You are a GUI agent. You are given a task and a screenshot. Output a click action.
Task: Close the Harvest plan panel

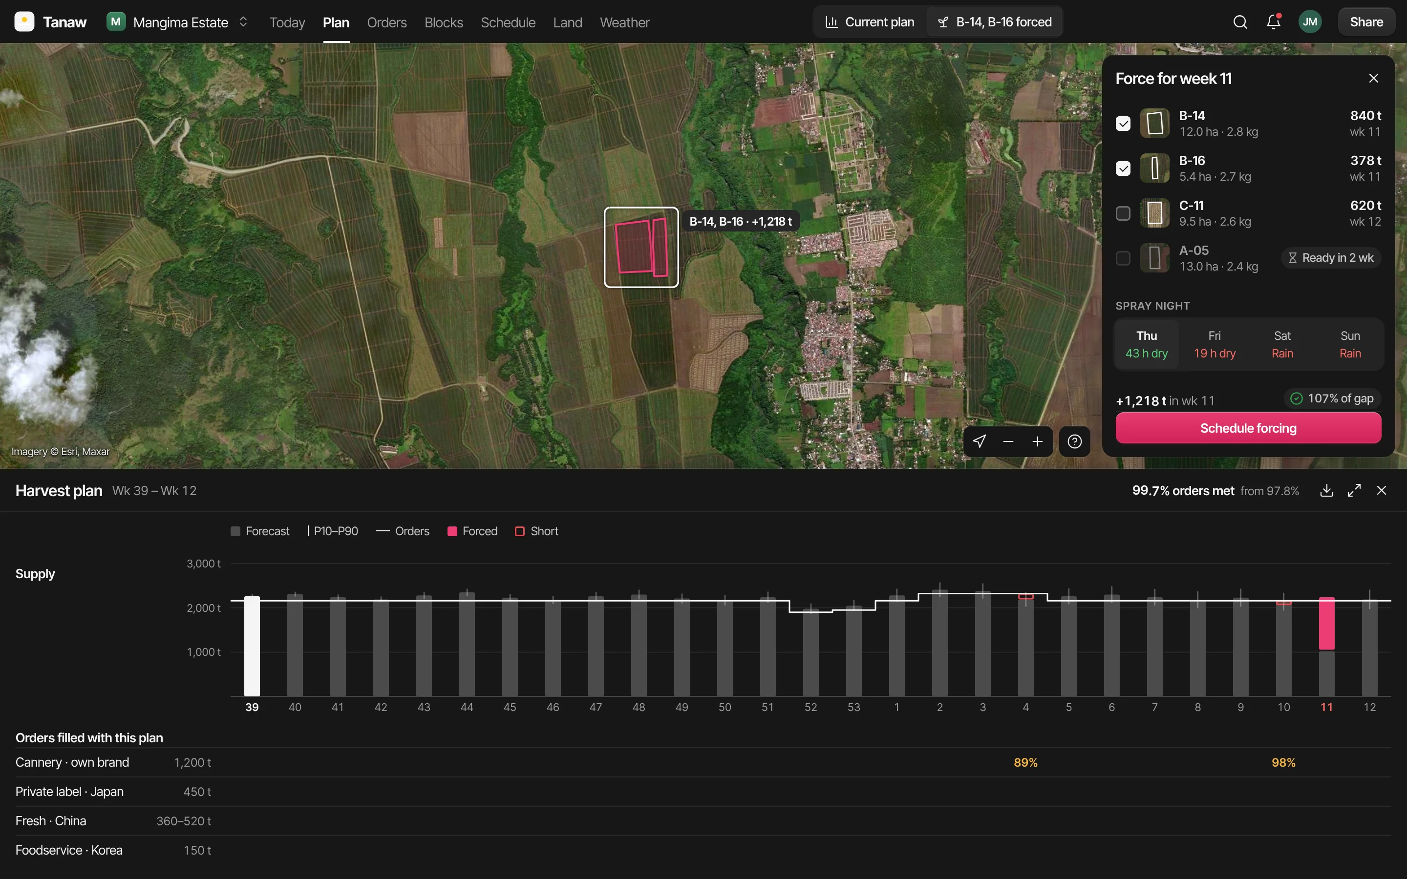point(1382,491)
